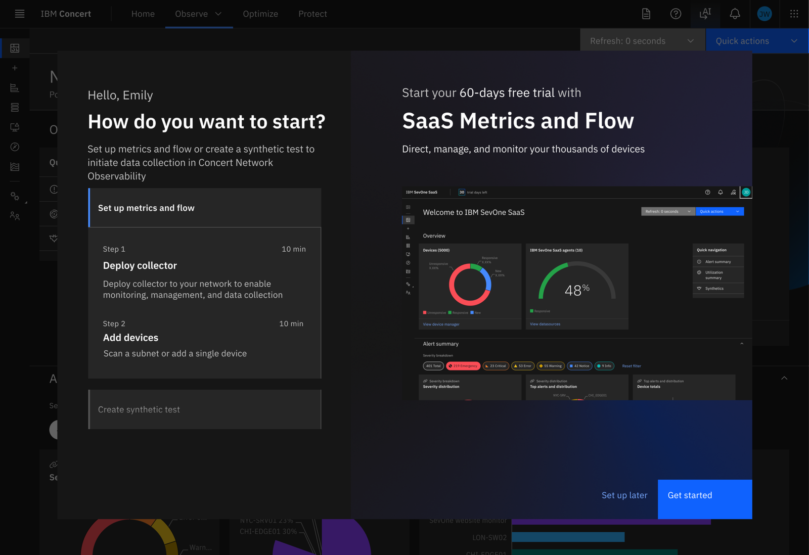Viewport: 809px width, 555px height.
Task: Open the settings gears sidebar icon
Action: click(x=15, y=196)
